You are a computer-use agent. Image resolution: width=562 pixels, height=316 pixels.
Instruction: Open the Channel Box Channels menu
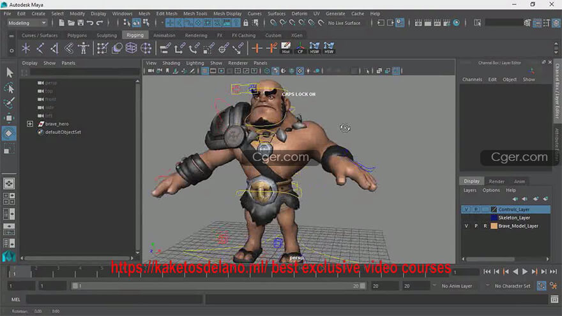(x=472, y=80)
